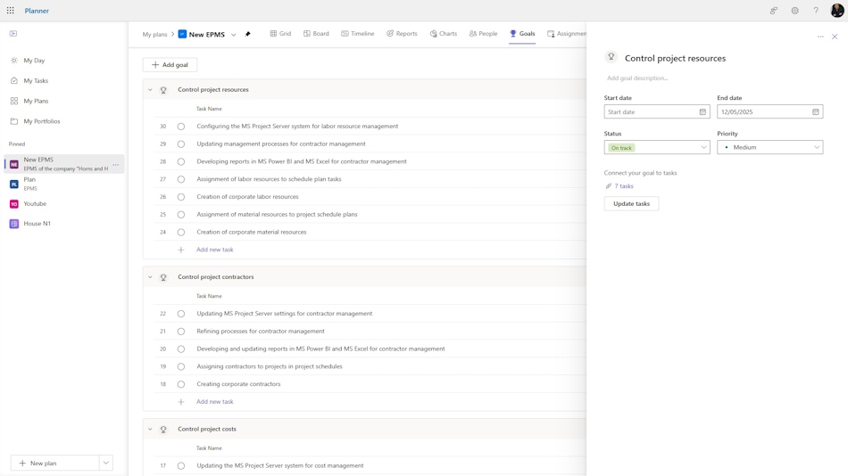Switch to the People tab
Image resolution: width=848 pixels, height=476 pixels.
click(483, 34)
